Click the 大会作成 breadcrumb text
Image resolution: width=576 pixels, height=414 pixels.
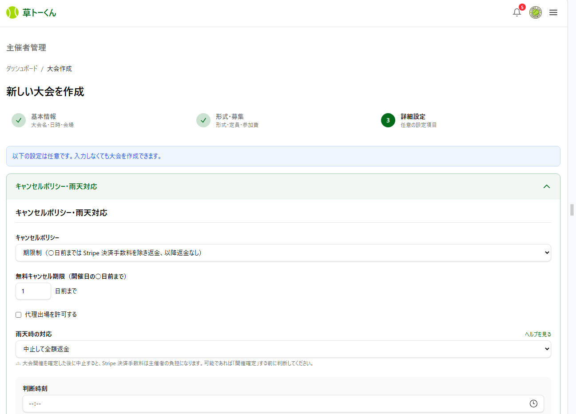[x=60, y=68]
